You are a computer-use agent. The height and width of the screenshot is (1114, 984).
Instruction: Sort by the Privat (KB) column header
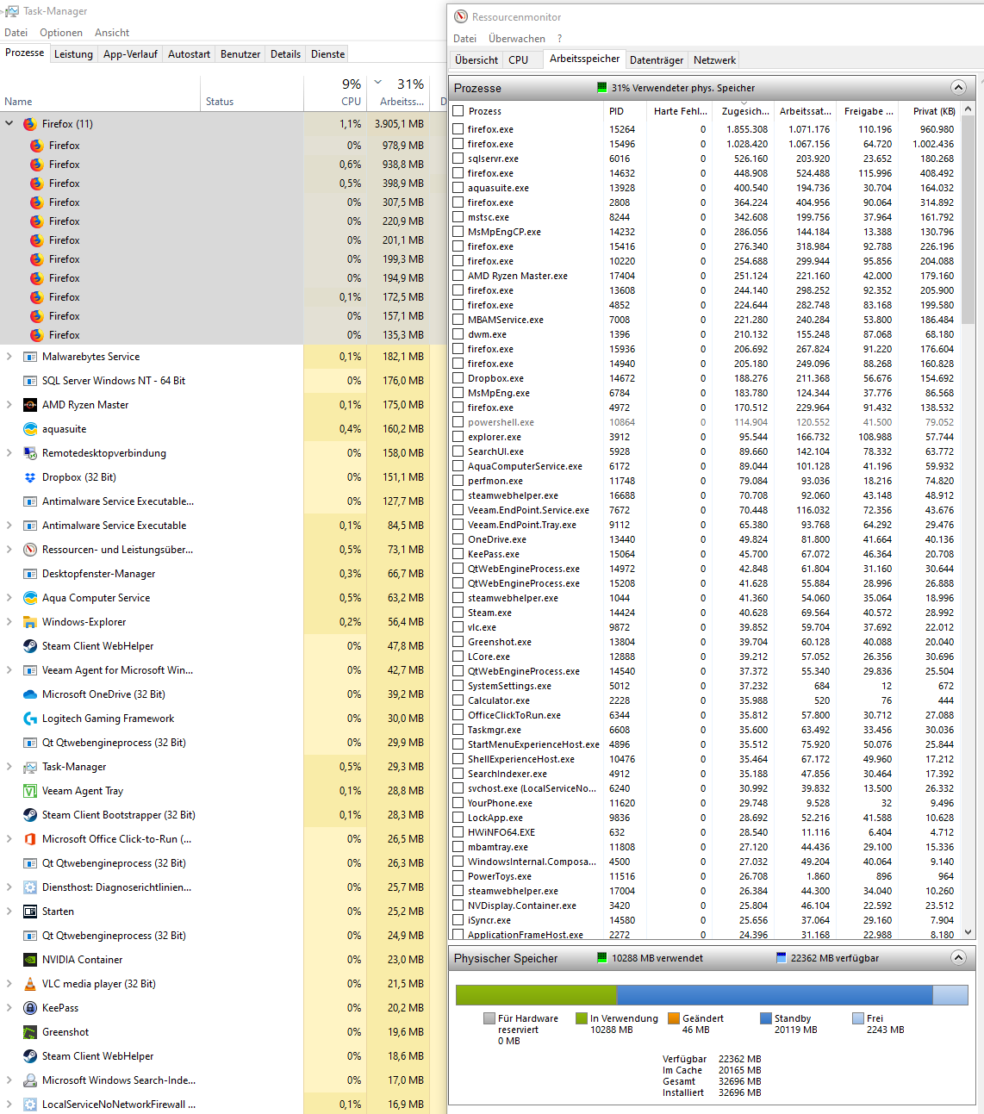tap(930, 111)
